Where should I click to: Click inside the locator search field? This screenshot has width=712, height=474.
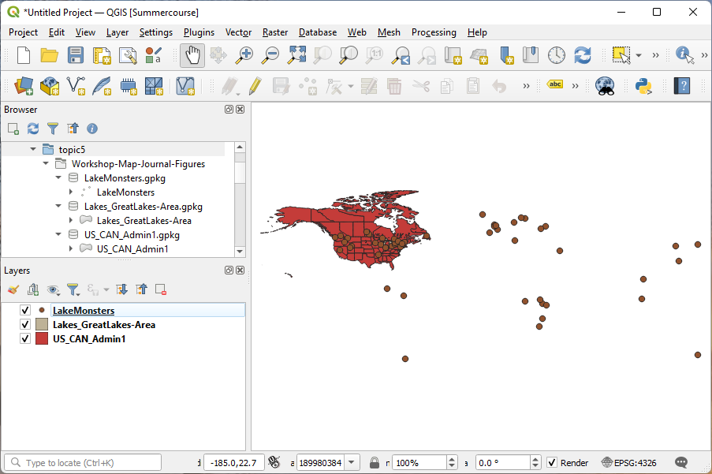tap(83, 462)
